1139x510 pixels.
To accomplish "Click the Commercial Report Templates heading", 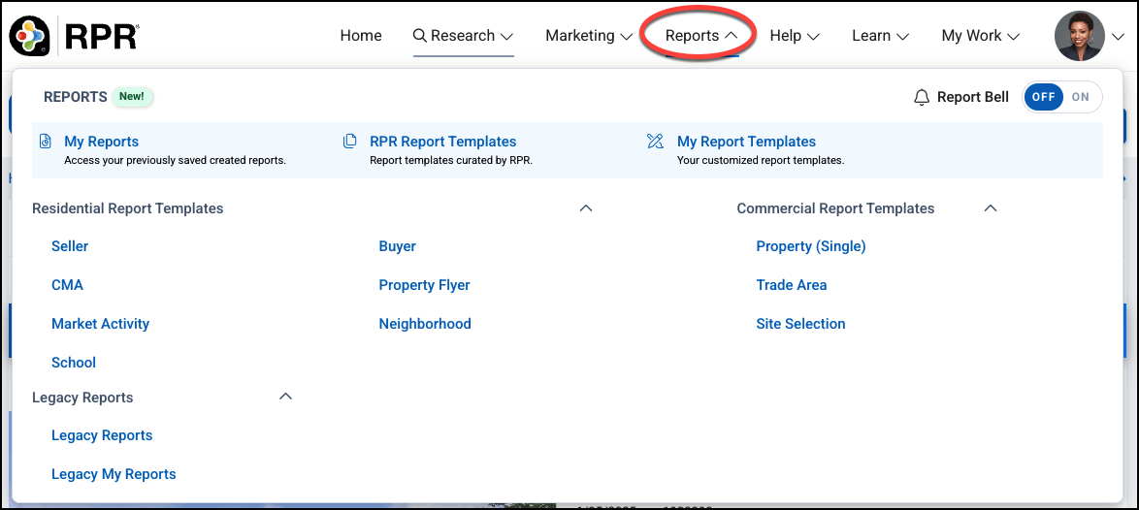I will [x=835, y=208].
